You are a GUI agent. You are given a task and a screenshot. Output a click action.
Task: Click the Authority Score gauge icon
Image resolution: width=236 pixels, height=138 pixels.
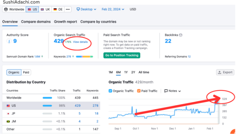pos(9,41)
